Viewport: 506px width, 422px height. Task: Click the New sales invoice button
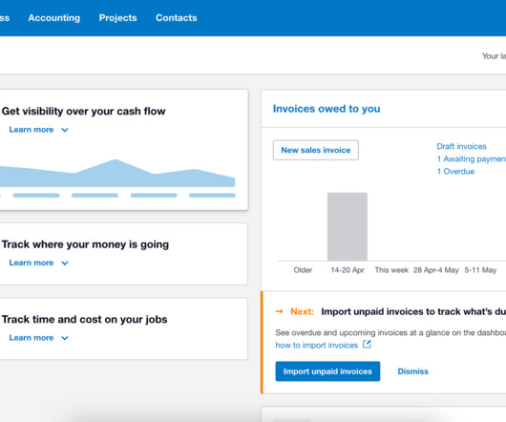(316, 150)
